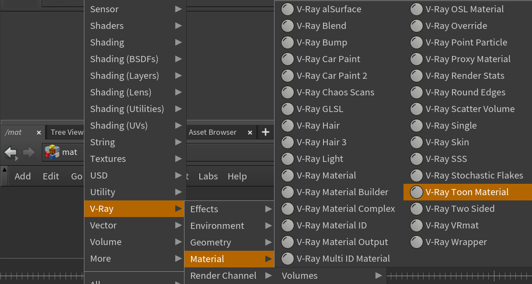Expand the Vector submenu
Image resolution: width=532 pixels, height=284 pixels.
135,225
